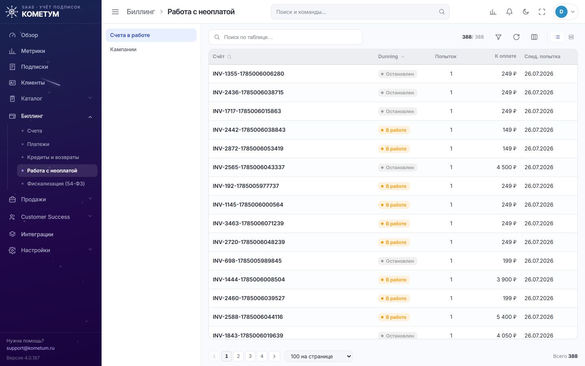The width and height of the screenshot is (585, 366).
Task: Click 3 900 ₽ amount cell
Action: tap(506, 279)
